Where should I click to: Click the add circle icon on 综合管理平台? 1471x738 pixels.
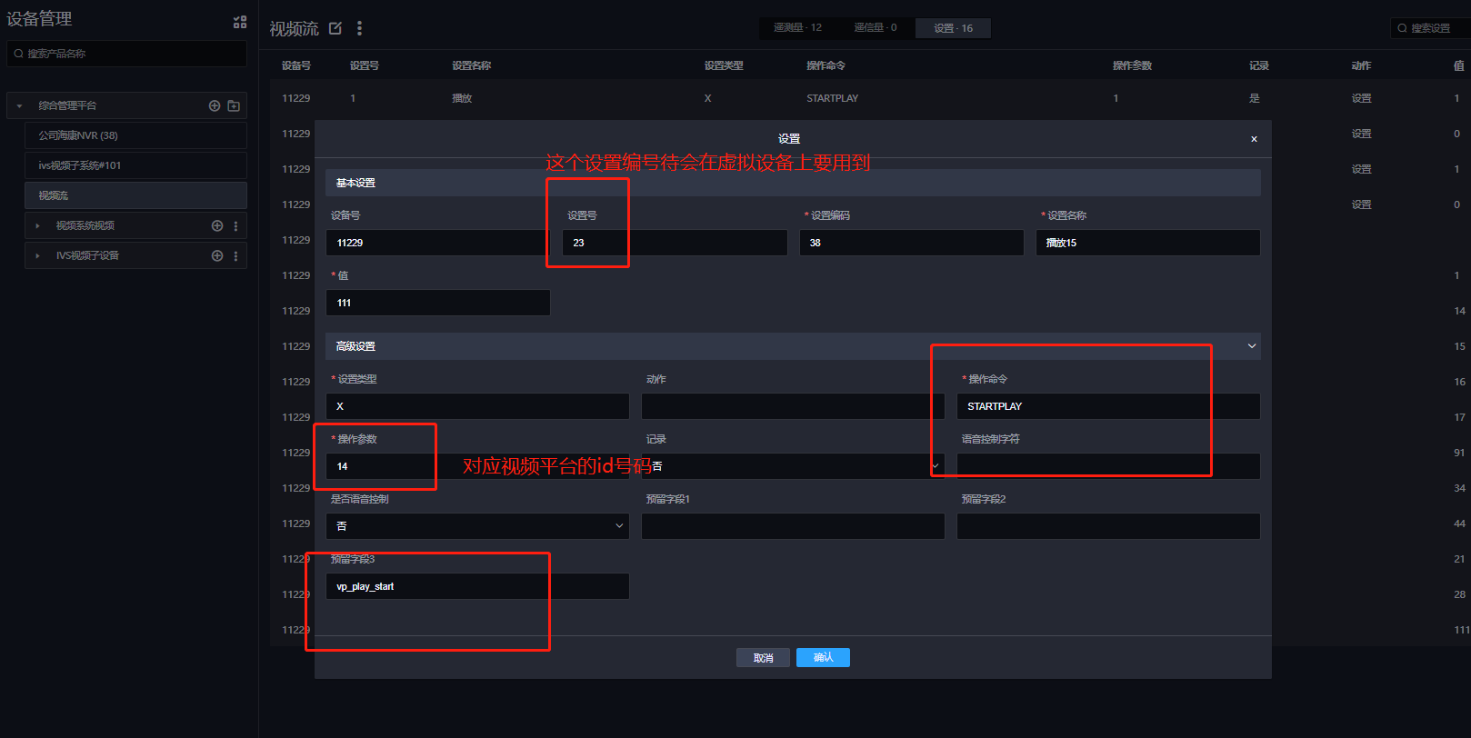point(215,105)
